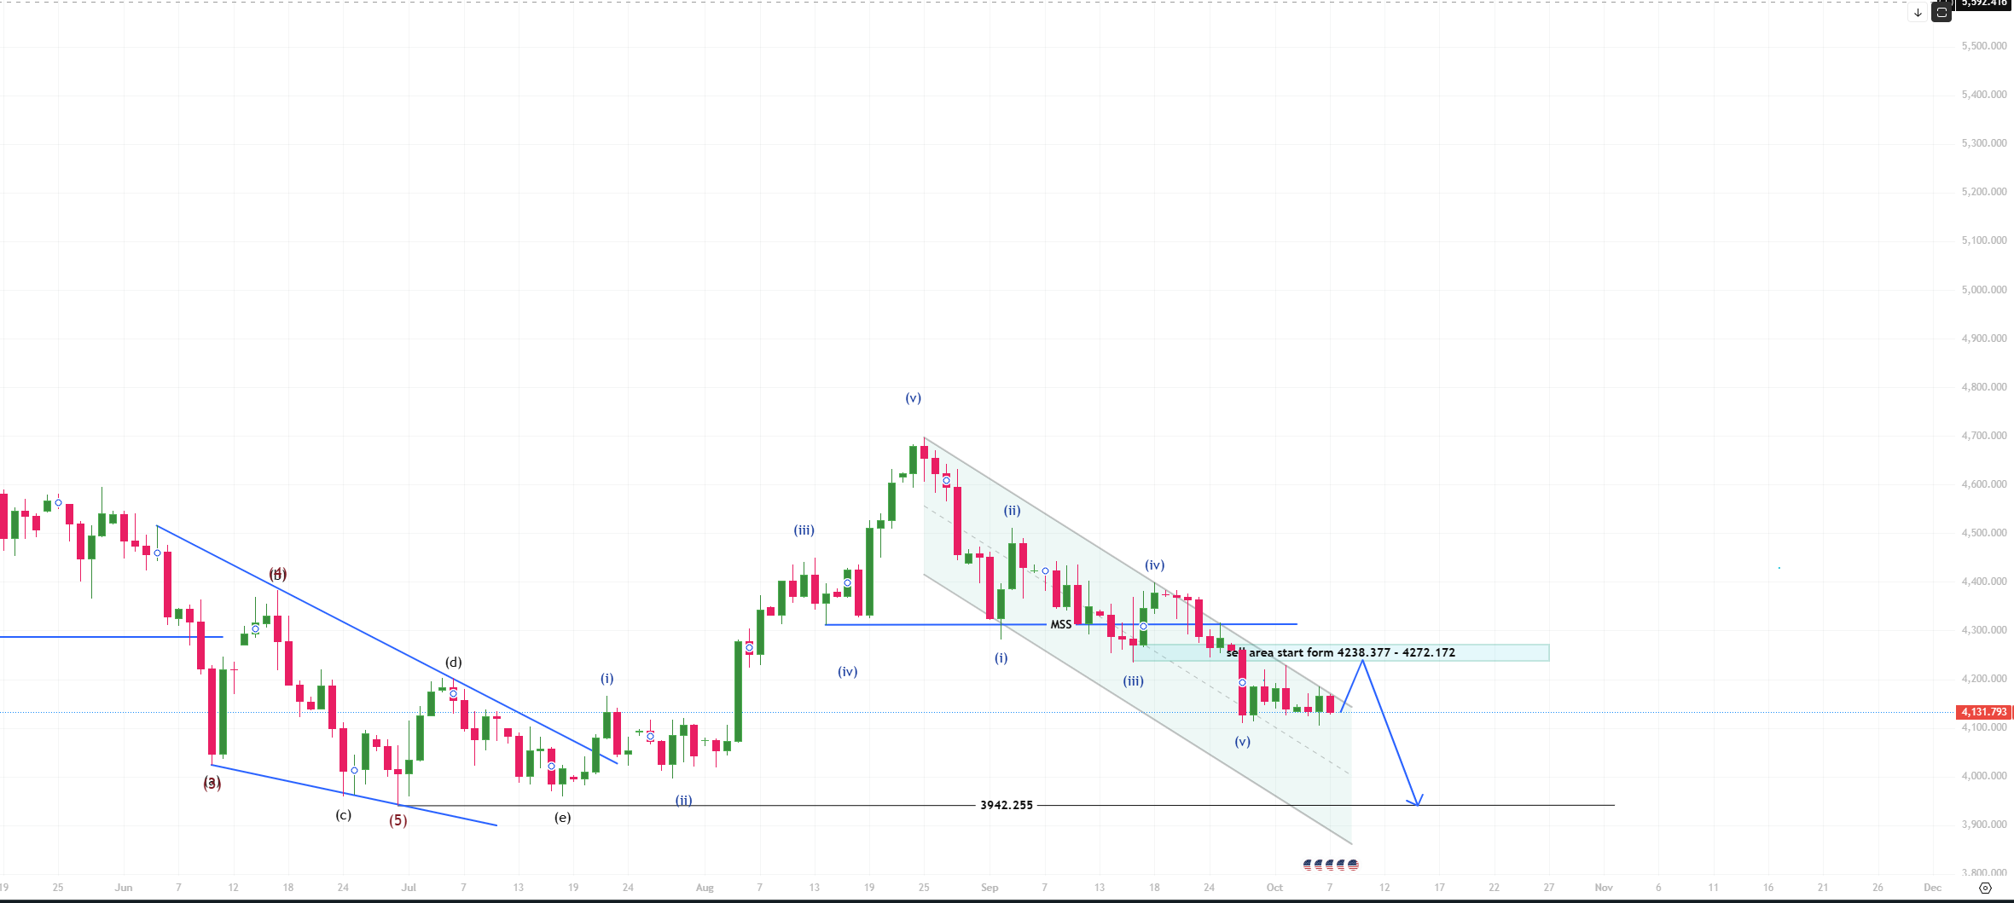
Task: Select the (c) wave label
Action: [343, 814]
